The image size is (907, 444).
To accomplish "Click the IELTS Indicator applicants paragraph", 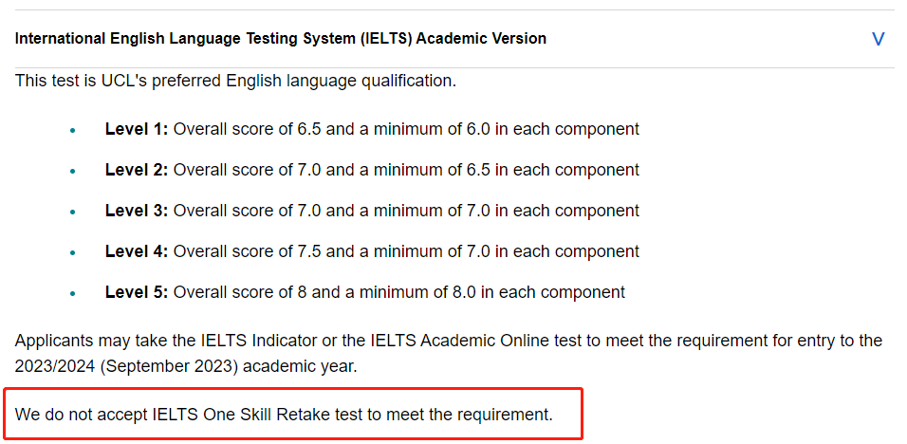I will point(449,354).
